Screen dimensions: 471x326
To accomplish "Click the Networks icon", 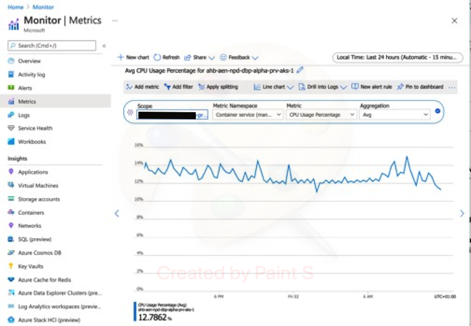I will pos(11,225).
